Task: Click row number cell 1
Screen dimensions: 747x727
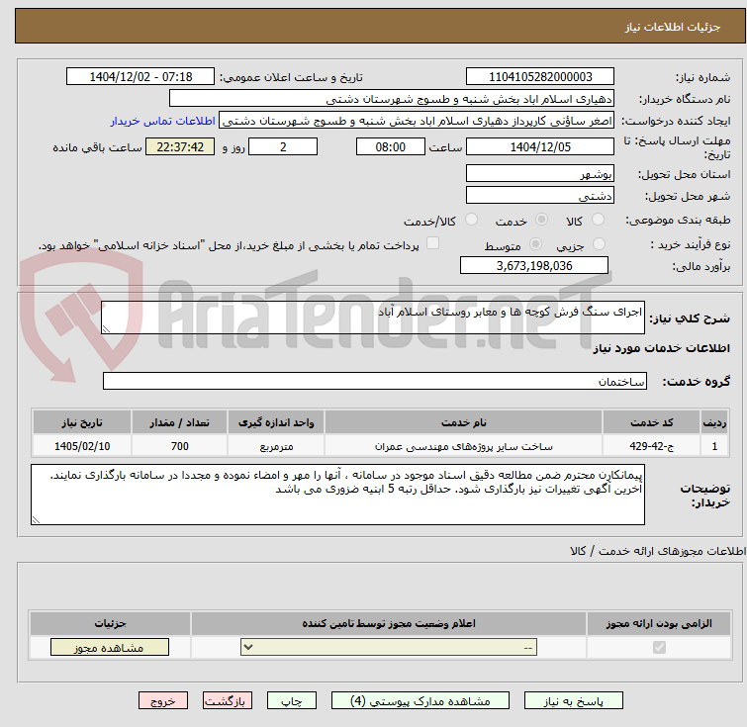Action: click(714, 446)
